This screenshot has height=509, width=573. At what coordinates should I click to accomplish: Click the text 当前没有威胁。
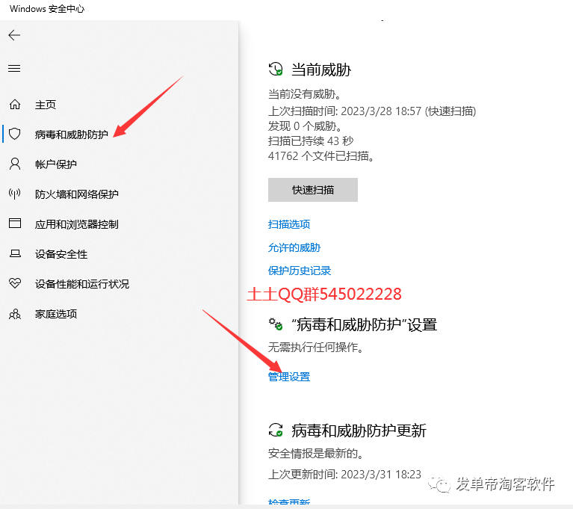pyautogui.click(x=305, y=94)
